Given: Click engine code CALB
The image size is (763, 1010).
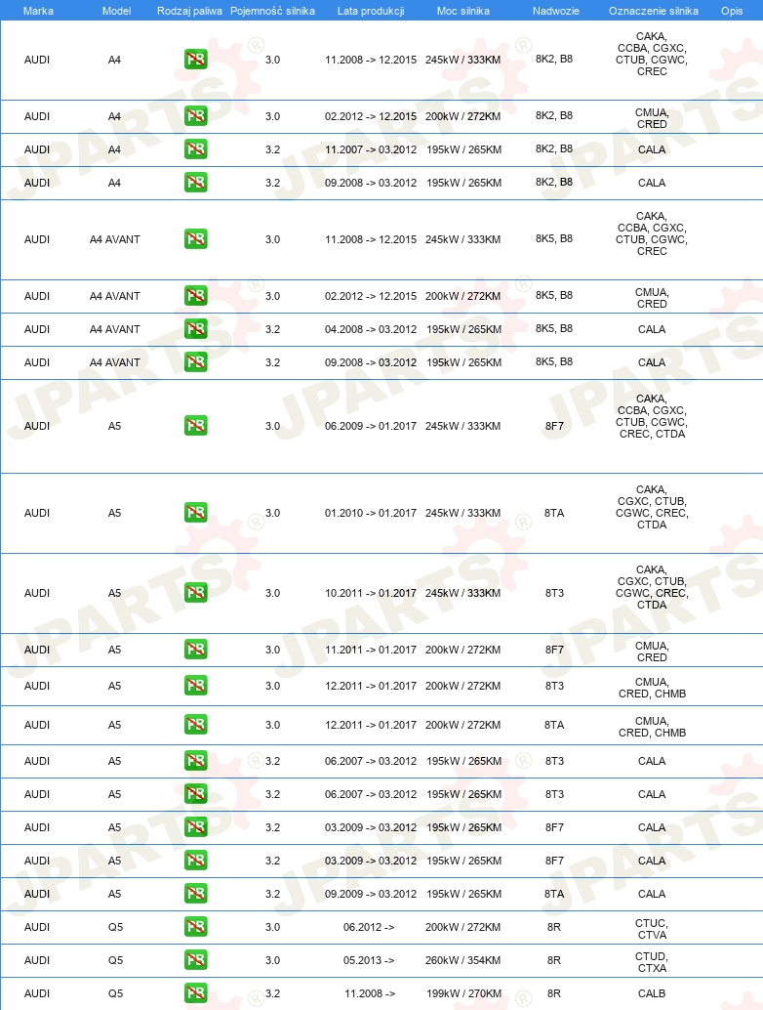Looking at the screenshot, I should 652,993.
